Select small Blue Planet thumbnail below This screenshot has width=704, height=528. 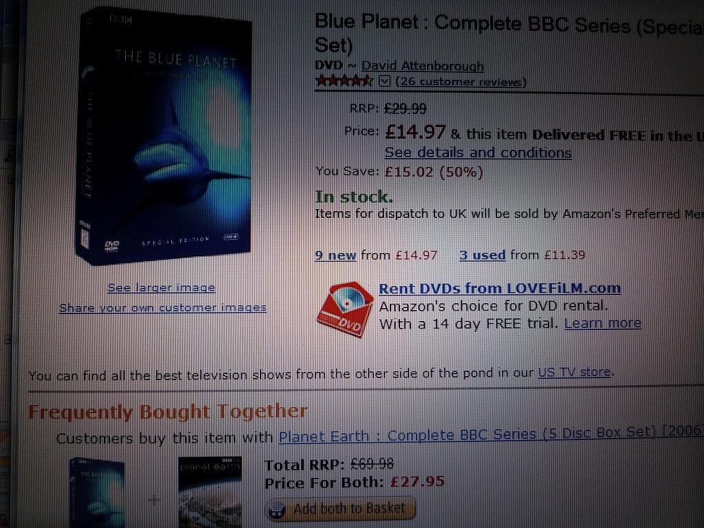click(x=97, y=492)
